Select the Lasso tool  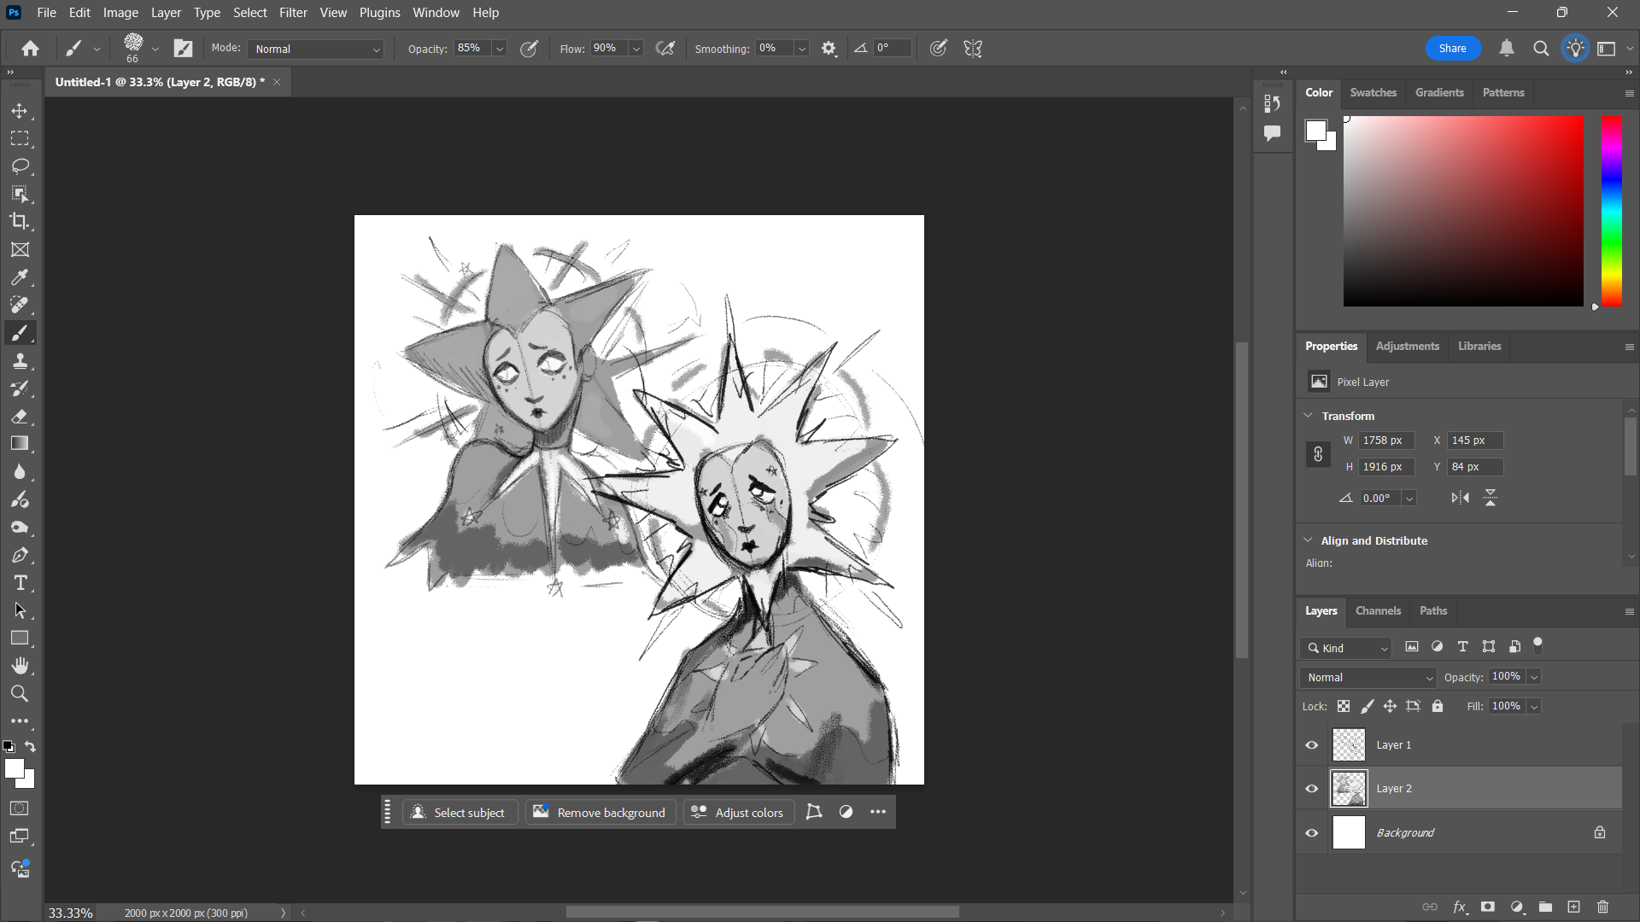20,166
